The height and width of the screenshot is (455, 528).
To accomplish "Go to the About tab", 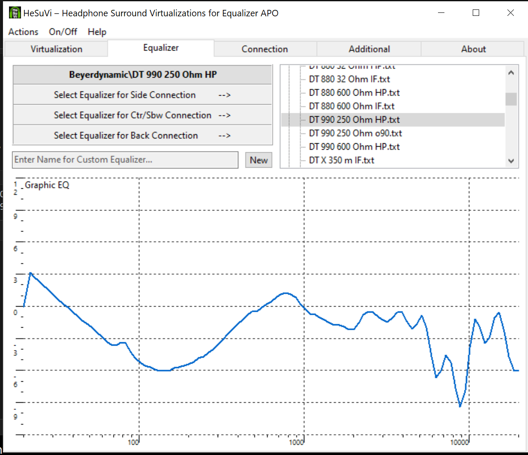I will click(474, 49).
